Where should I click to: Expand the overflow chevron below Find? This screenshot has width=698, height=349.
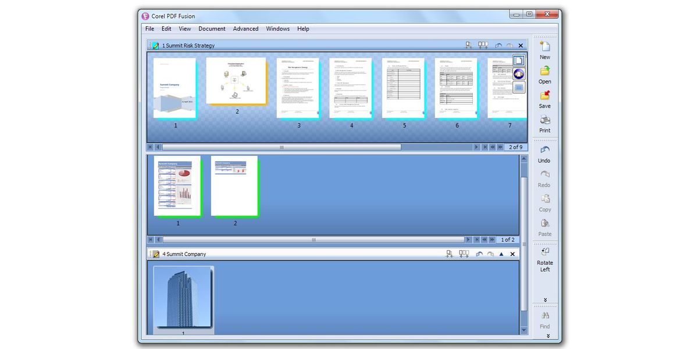coord(547,336)
